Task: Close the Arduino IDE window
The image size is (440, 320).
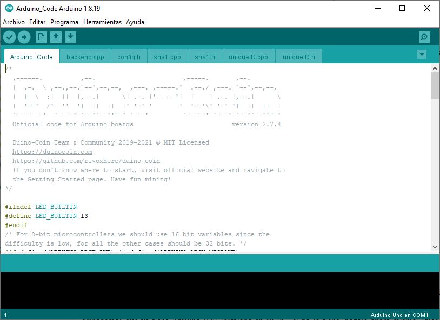Action: click(427, 9)
